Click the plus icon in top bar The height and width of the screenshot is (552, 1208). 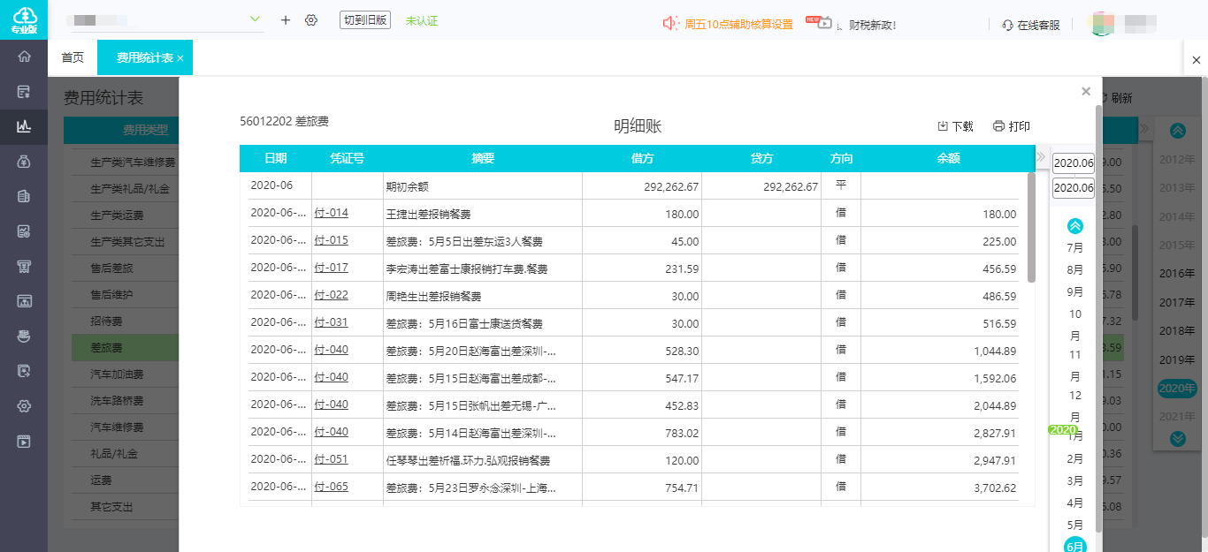click(285, 19)
